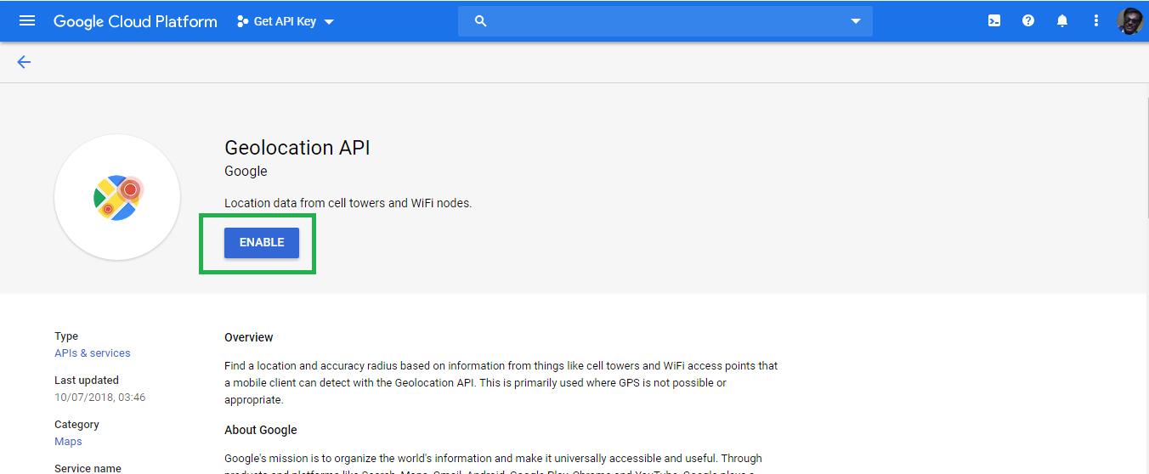
Task: Click the project hexagon icon beside Get API Key
Action: (x=243, y=21)
